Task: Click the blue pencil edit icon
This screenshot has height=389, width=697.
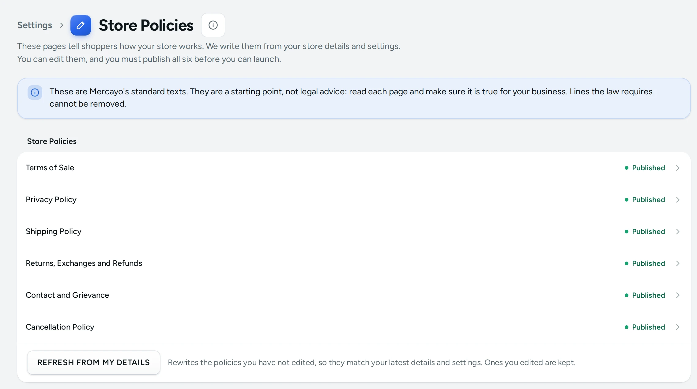Action: (x=81, y=25)
